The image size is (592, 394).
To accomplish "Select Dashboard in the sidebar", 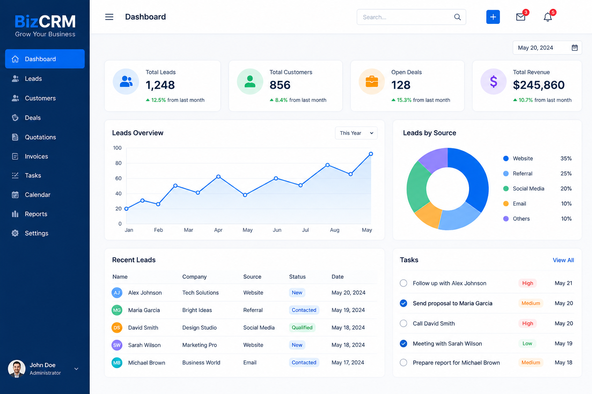I will point(45,59).
